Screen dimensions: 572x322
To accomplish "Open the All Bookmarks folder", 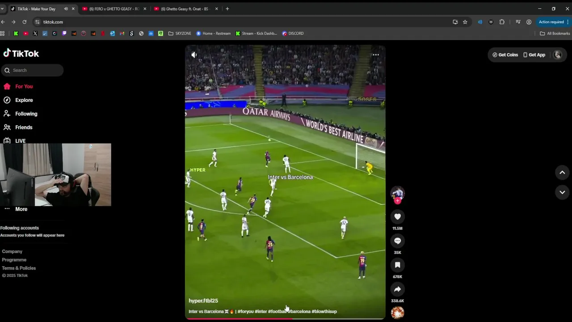I will (555, 34).
